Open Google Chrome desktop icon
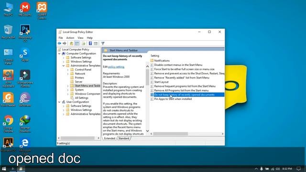This screenshot has height=172, width=306. [8, 124]
